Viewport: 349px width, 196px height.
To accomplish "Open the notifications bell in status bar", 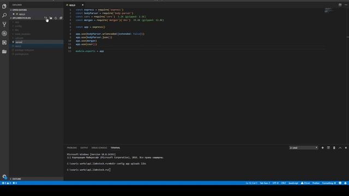I will point(345,183).
